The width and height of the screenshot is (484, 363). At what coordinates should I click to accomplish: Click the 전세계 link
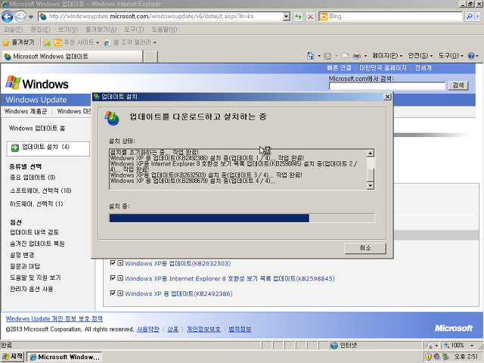[x=423, y=67]
